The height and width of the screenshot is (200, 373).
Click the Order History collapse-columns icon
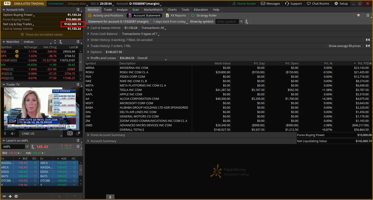coord(368,40)
